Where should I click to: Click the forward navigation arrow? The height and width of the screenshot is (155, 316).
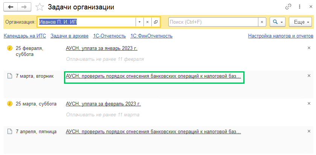click(x=24, y=7)
